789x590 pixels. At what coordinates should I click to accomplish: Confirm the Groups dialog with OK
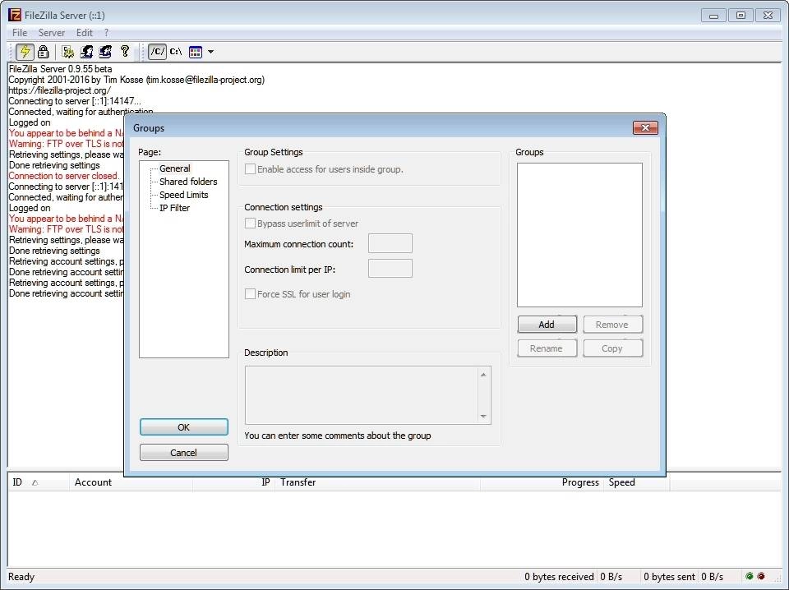(x=183, y=427)
